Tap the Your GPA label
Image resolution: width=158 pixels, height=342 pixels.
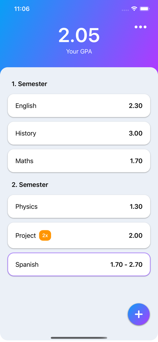tap(79, 52)
